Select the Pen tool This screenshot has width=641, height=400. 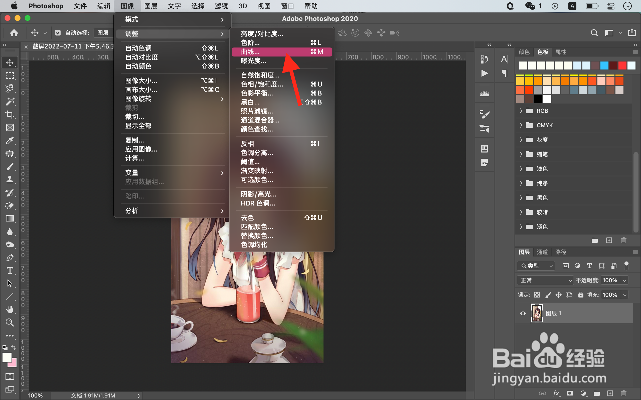(x=10, y=258)
